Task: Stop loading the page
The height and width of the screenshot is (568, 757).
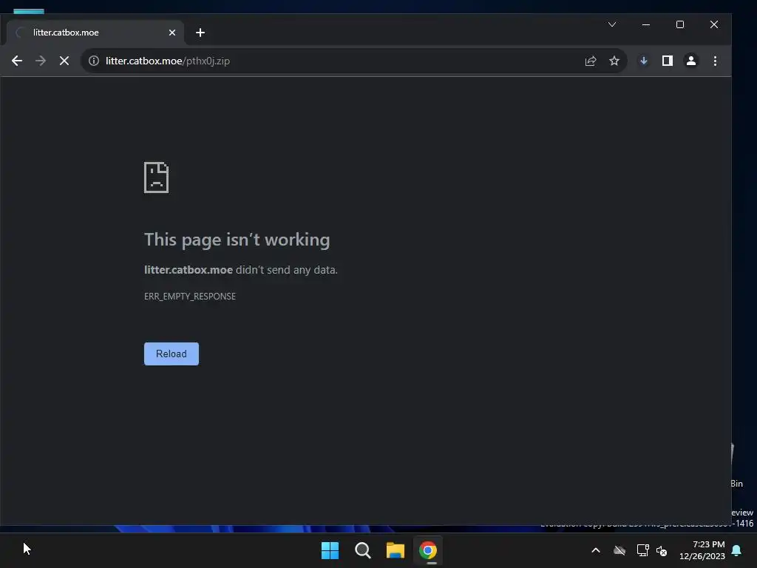Action: pyautogui.click(x=64, y=61)
